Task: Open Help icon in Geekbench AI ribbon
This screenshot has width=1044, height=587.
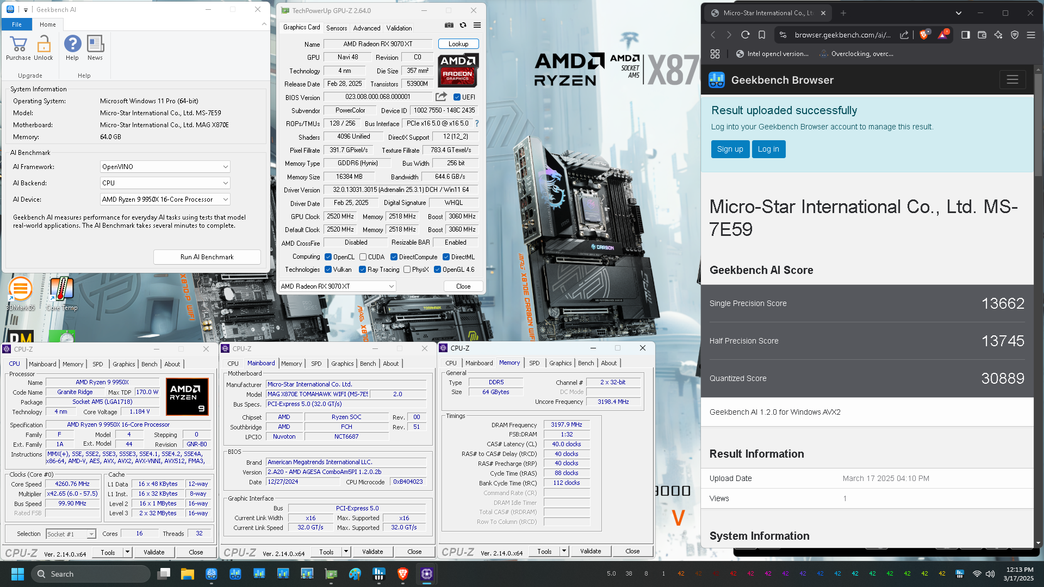Action: point(72,44)
